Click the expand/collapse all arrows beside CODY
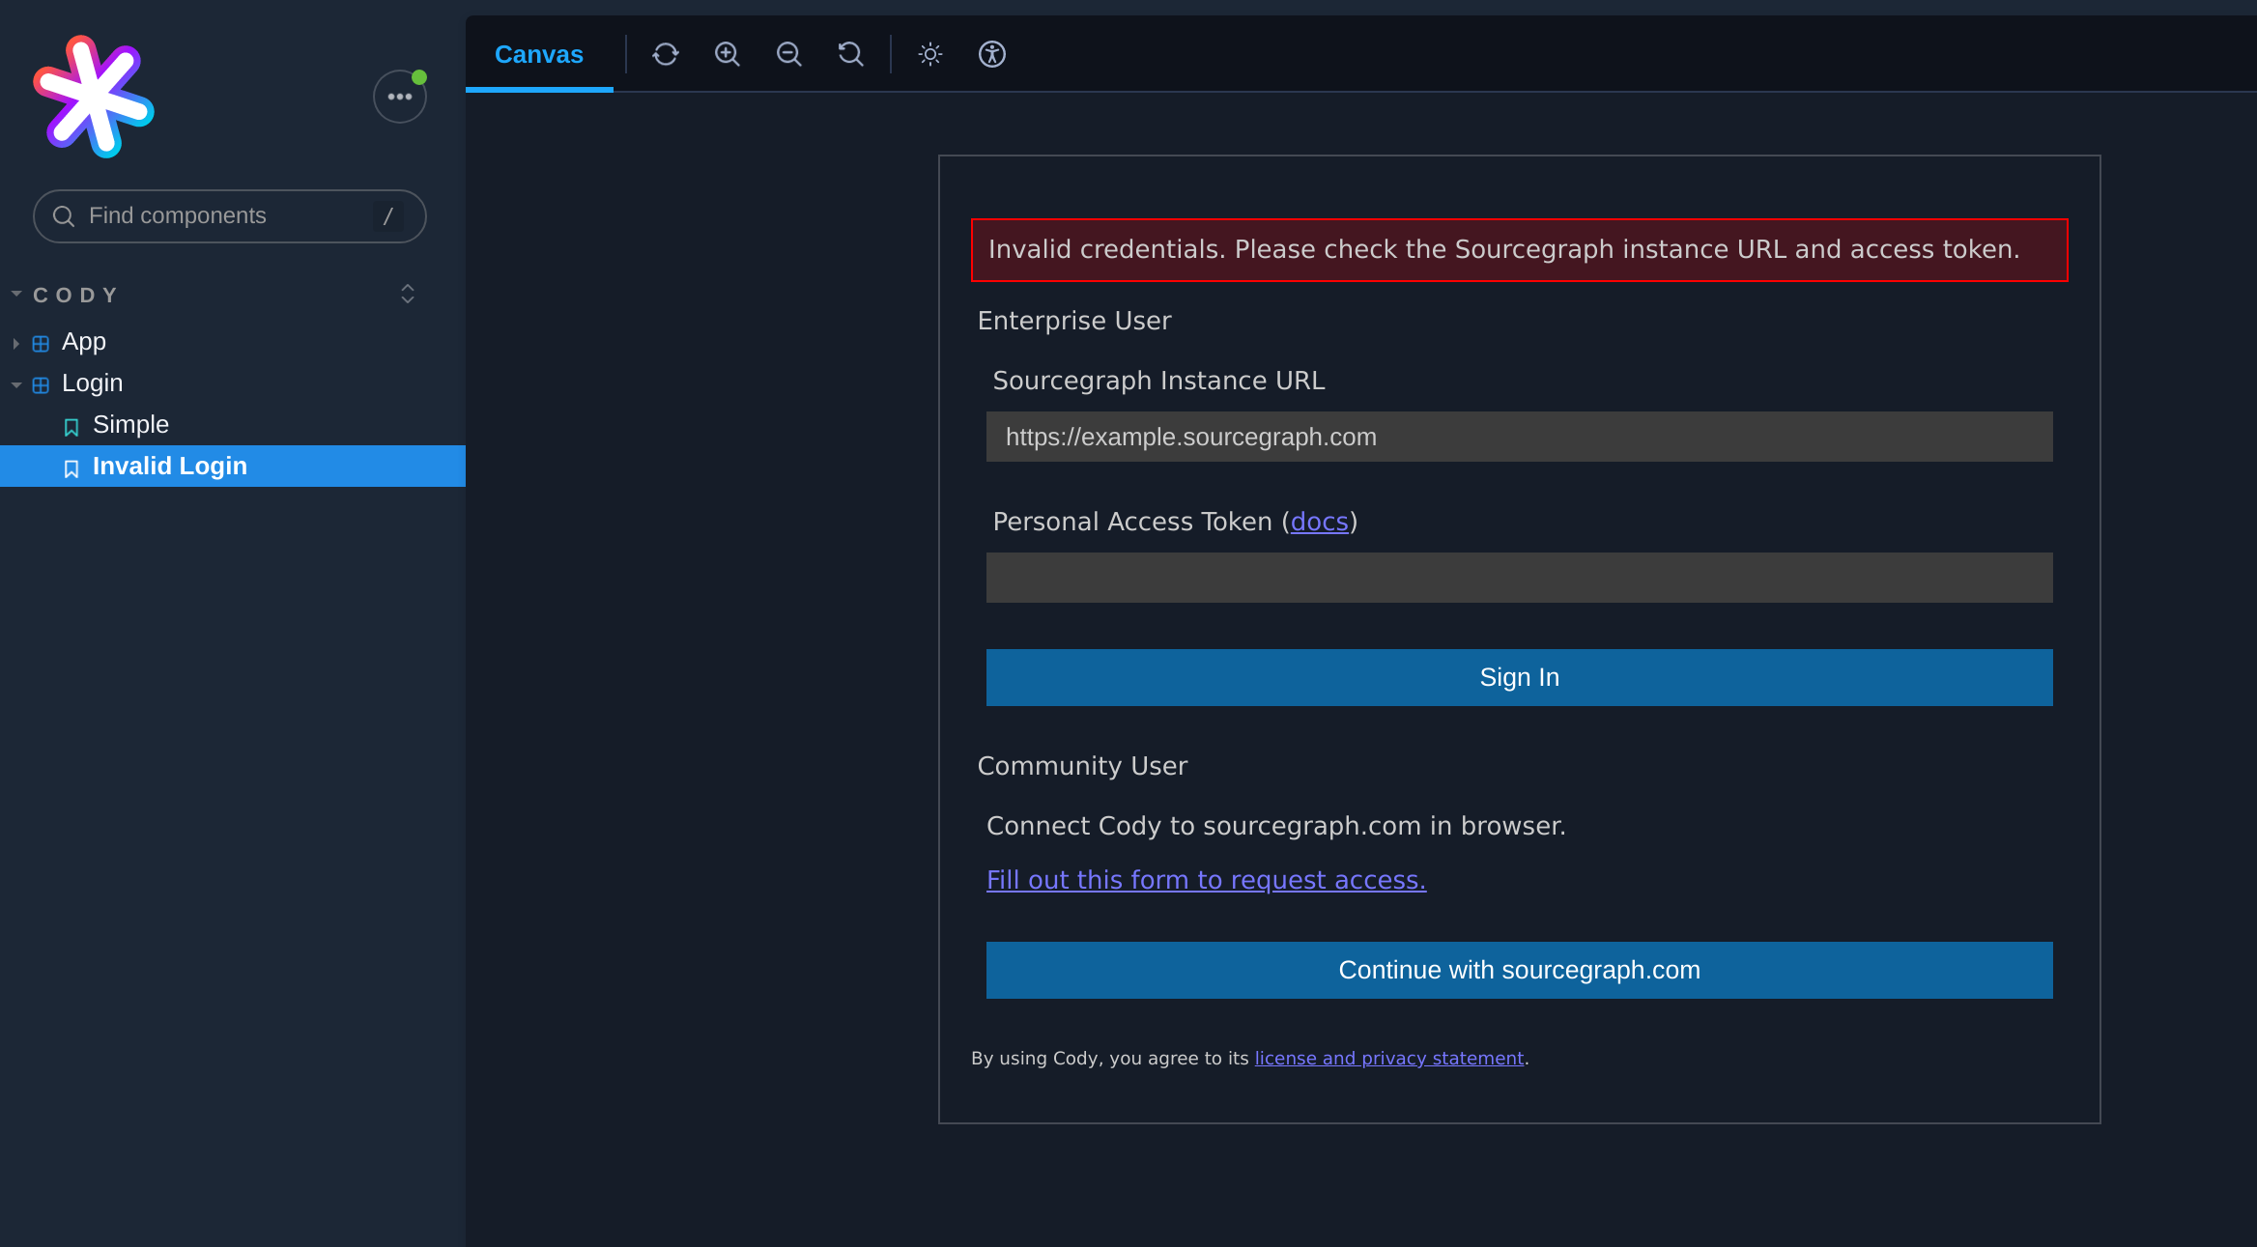Image resolution: width=2257 pixels, height=1247 pixels. (408, 295)
